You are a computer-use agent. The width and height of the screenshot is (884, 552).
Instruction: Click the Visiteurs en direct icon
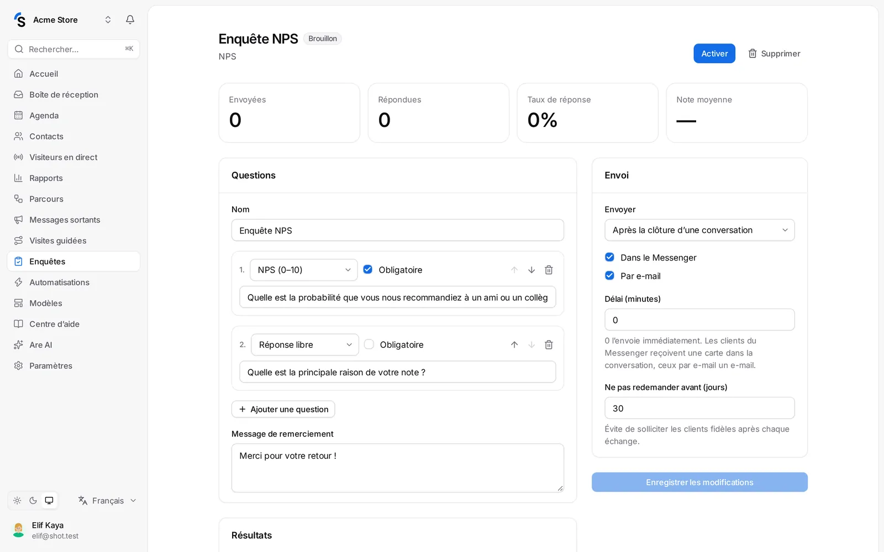tap(18, 157)
